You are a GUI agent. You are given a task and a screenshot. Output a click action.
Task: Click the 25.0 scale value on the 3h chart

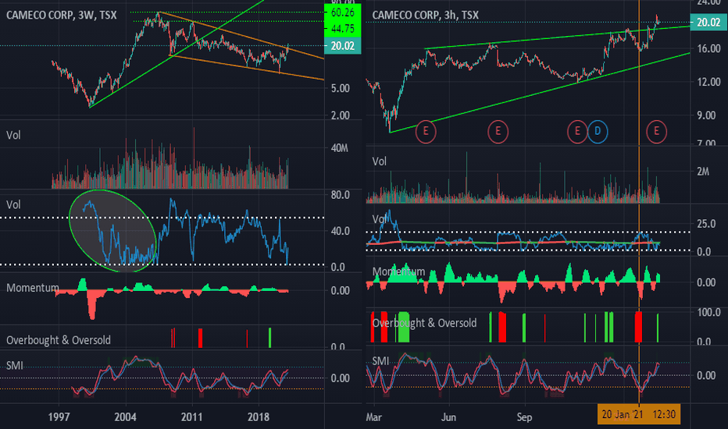pos(706,224)
